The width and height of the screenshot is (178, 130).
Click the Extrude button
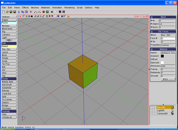point(9,91)
